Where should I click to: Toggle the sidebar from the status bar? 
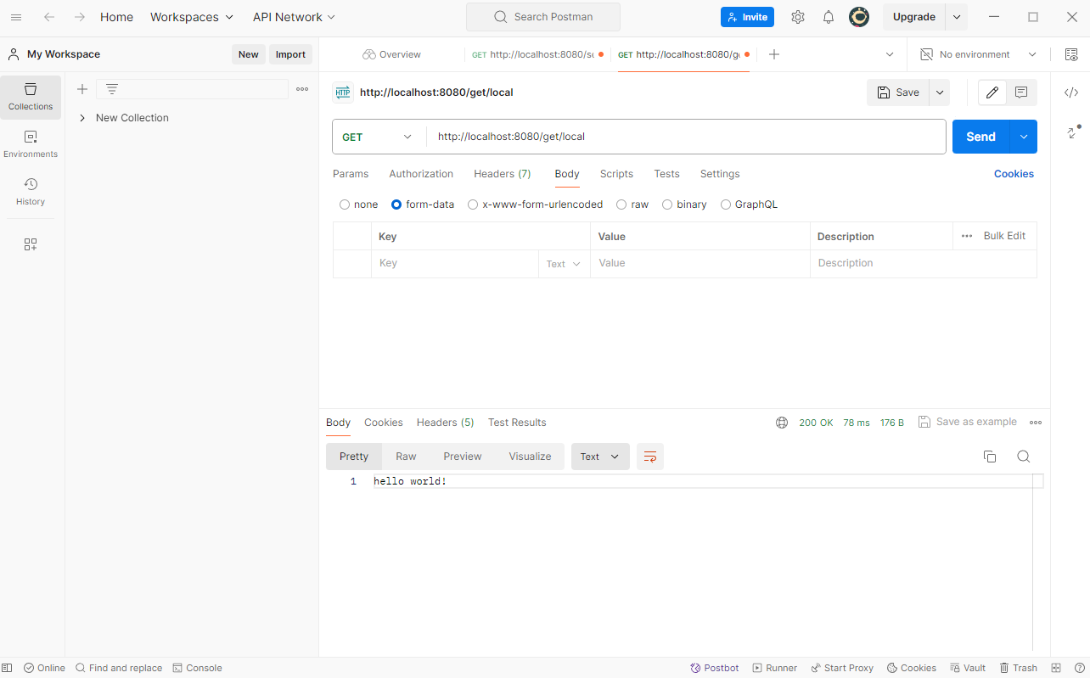pyautogui.click(x=8, y=668)
